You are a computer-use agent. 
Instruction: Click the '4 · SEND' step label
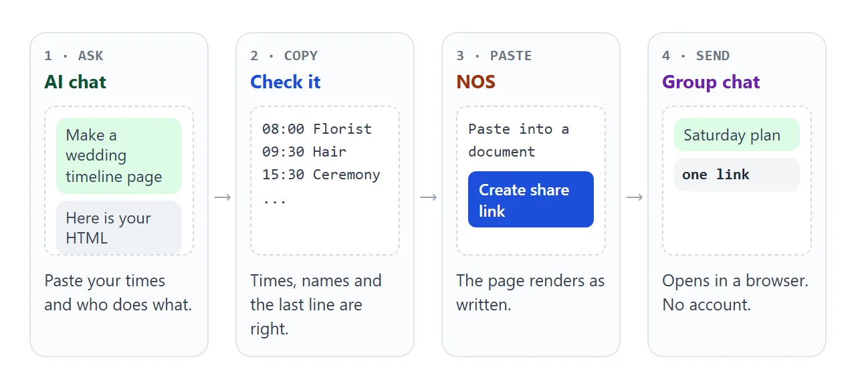tap(695, 56)
